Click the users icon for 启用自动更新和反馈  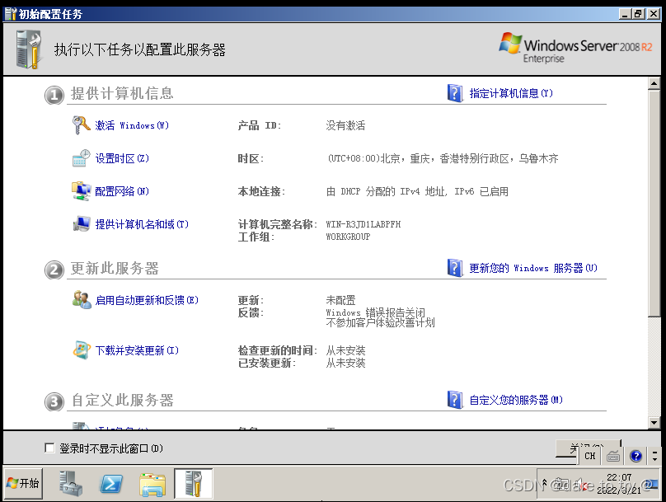[x=81, y=300]
